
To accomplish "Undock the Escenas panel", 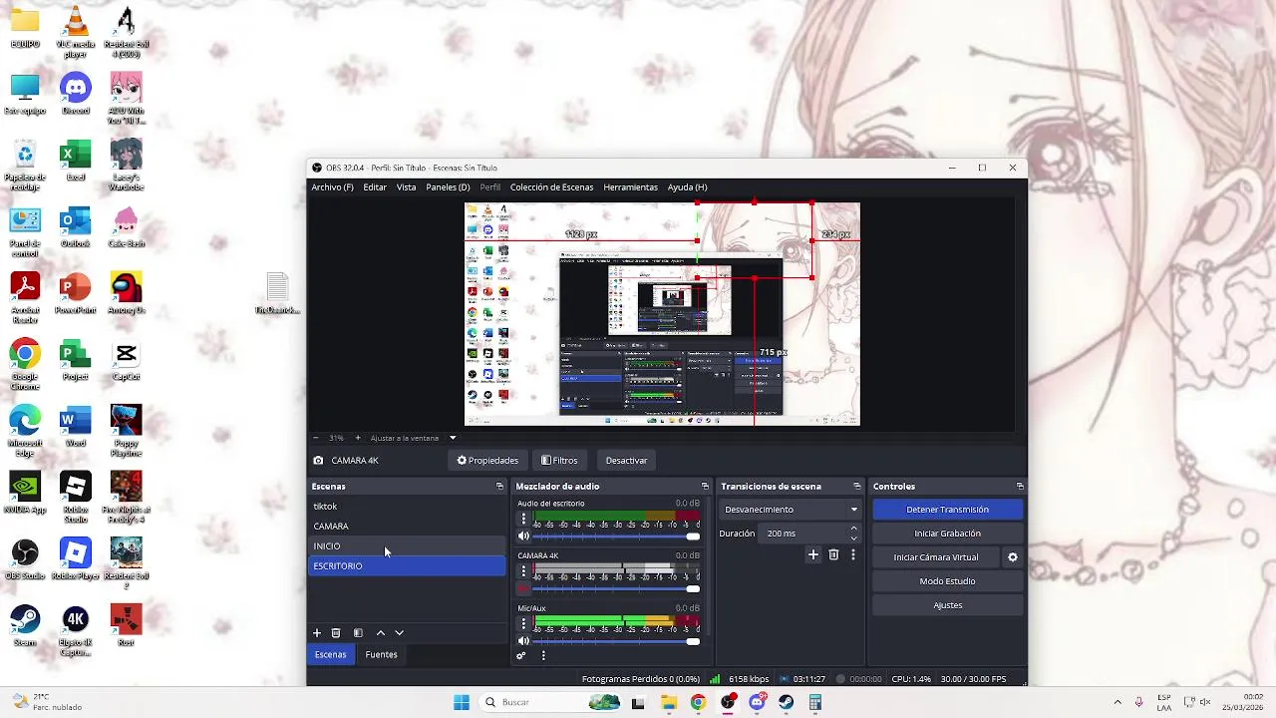I will click(499, 487).
